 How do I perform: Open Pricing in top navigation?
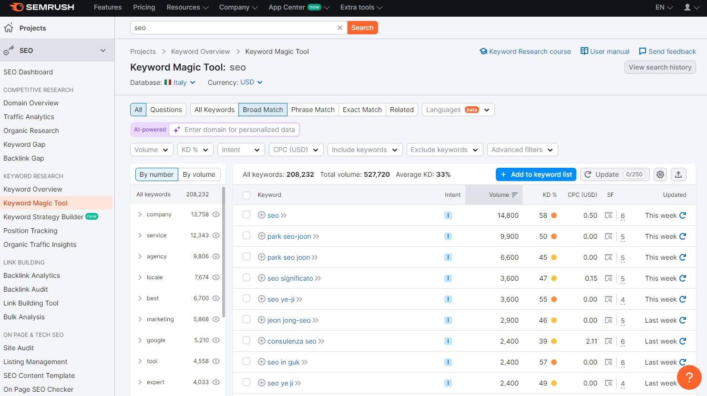click(x=144, y=7)
